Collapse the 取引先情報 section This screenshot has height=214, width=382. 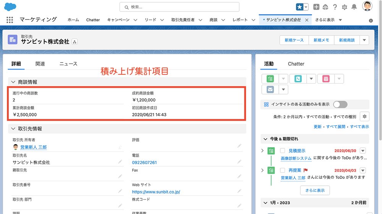[x=13, y=129]
